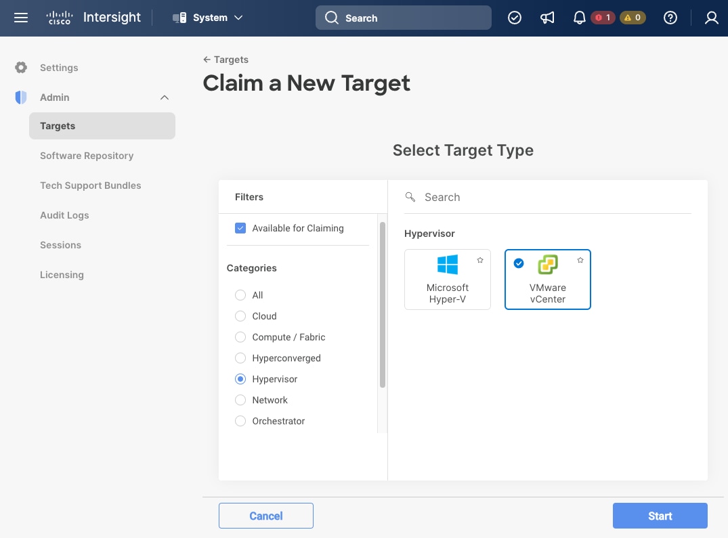The height and width of the screenshot is (538, 728).
Task: Select the Microsoft Hyper-V target card
Action: (448, 279)
